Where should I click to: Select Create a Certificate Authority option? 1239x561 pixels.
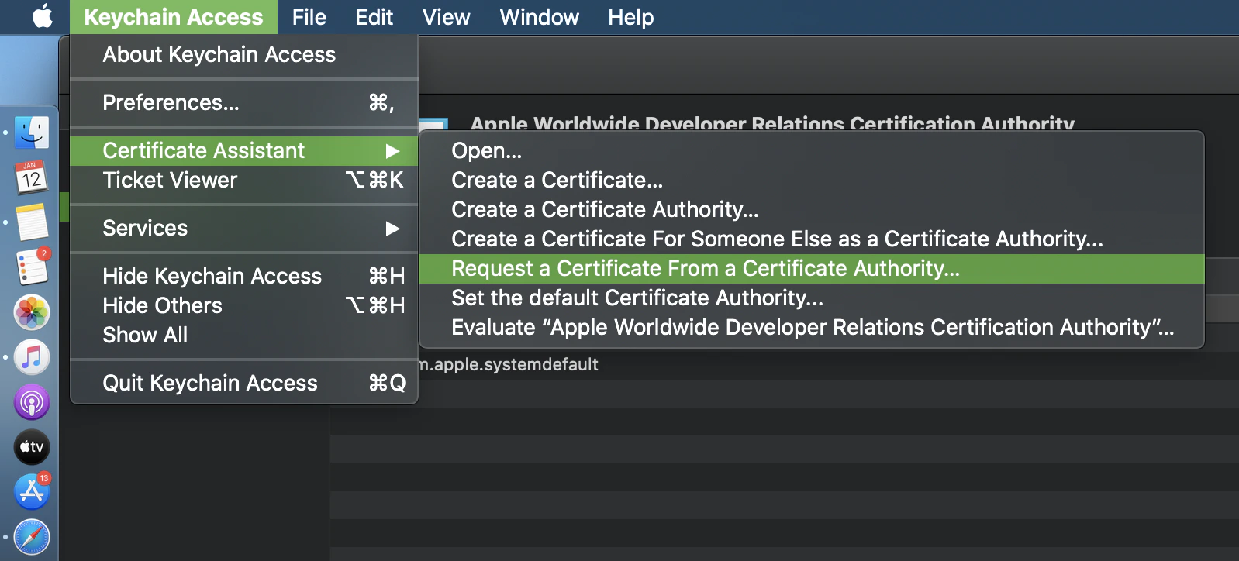click(604, 210)
